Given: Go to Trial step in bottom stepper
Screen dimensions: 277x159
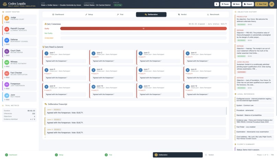Looking at the screenshot, I should click(109, 155).
